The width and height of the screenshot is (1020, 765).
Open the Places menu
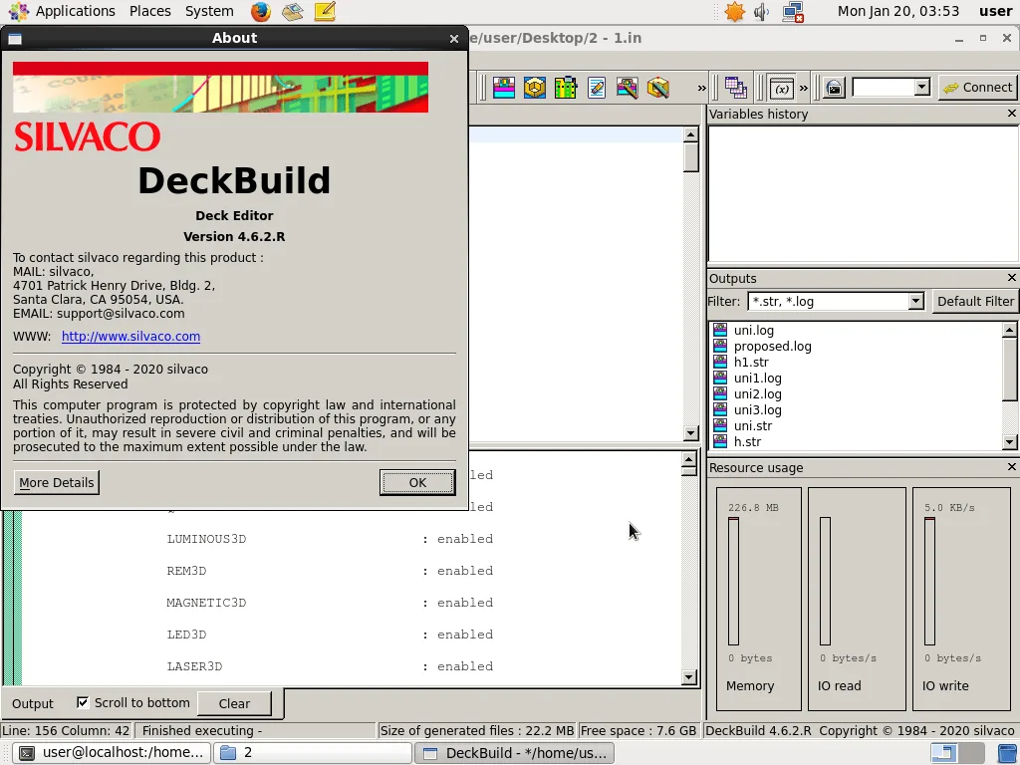pos(150,11)
